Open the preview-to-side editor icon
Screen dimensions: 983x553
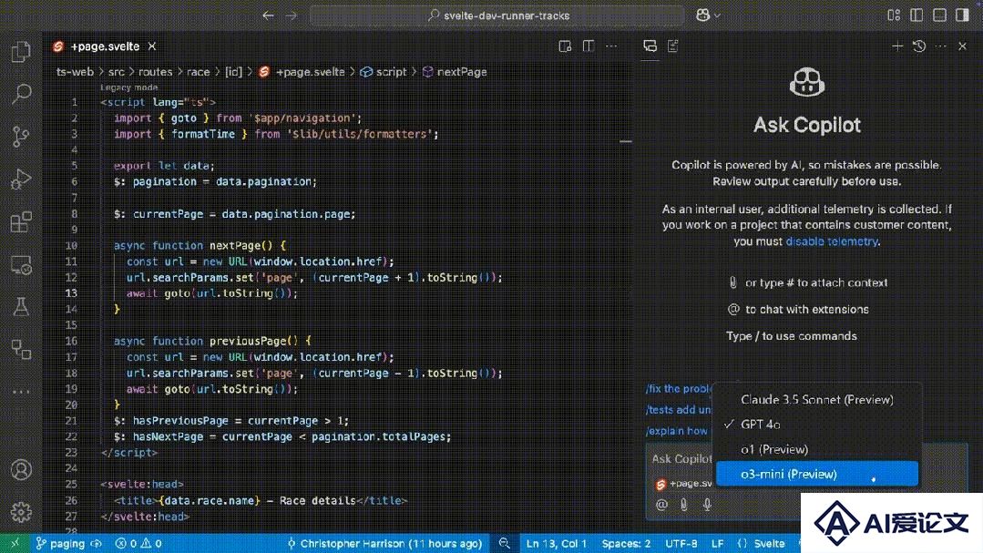pos(565,46)
